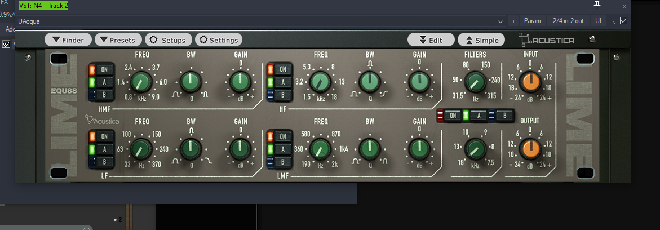Screen dimensions: 660x230
Task: Click the orange OUTPUT level knob
Action: pos(530,149)
